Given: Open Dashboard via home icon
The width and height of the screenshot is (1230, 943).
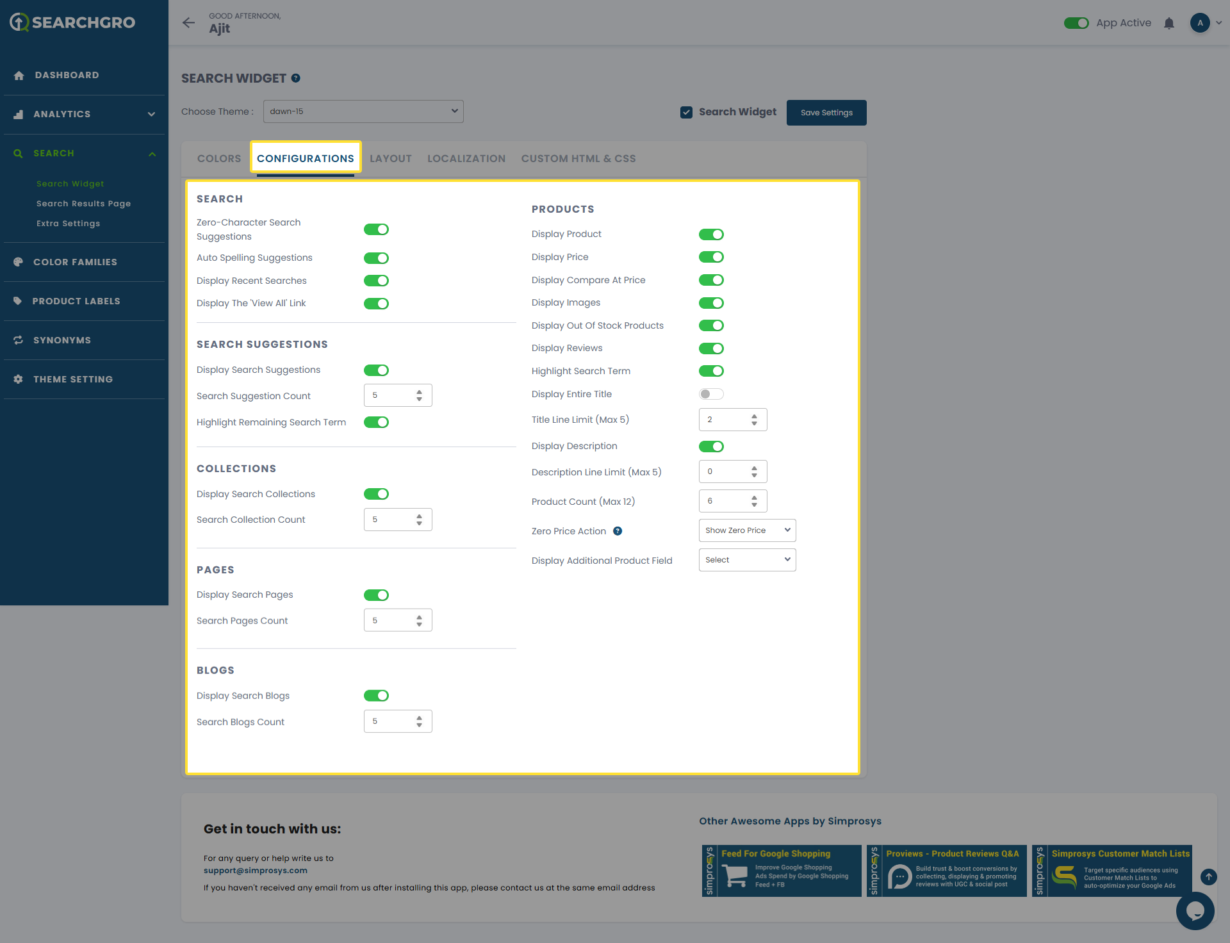Looking at the screenshot, I should 19,76.
